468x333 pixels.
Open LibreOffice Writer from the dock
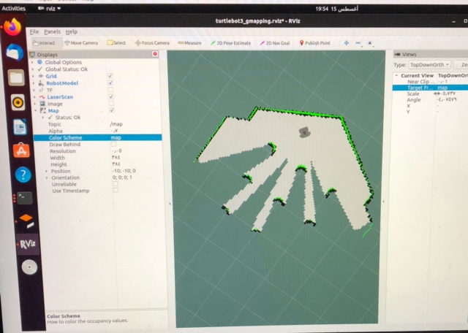[20, 127]
